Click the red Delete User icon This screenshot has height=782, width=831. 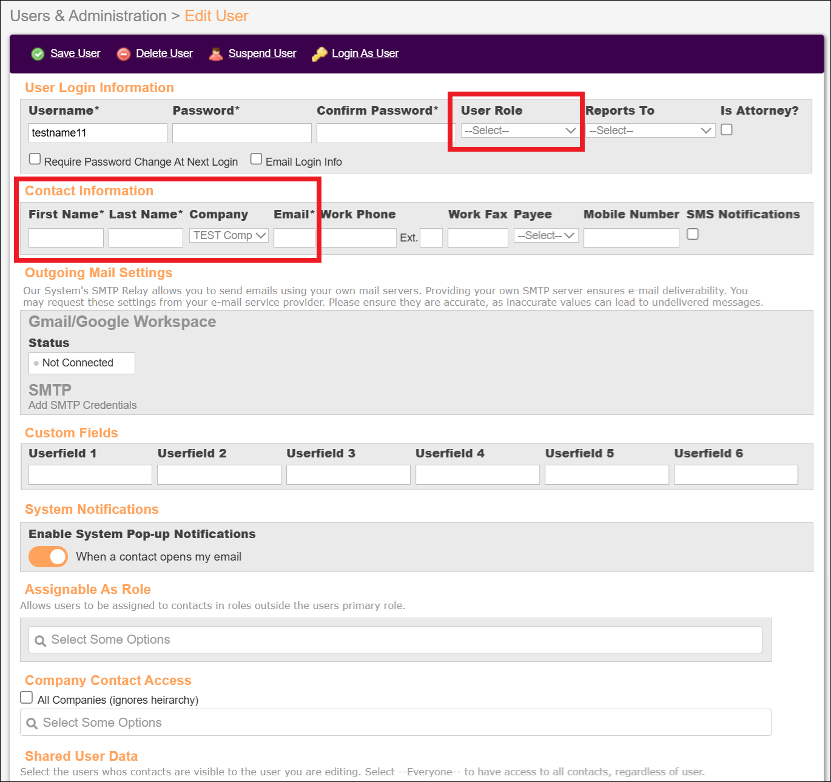[123, 54]
